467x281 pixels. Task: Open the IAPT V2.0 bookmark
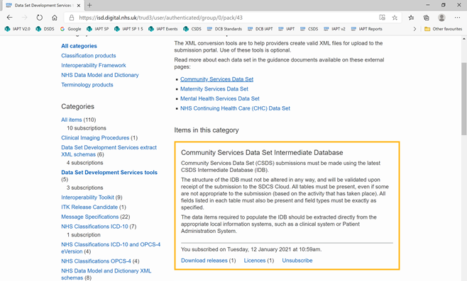click(17, 29)
